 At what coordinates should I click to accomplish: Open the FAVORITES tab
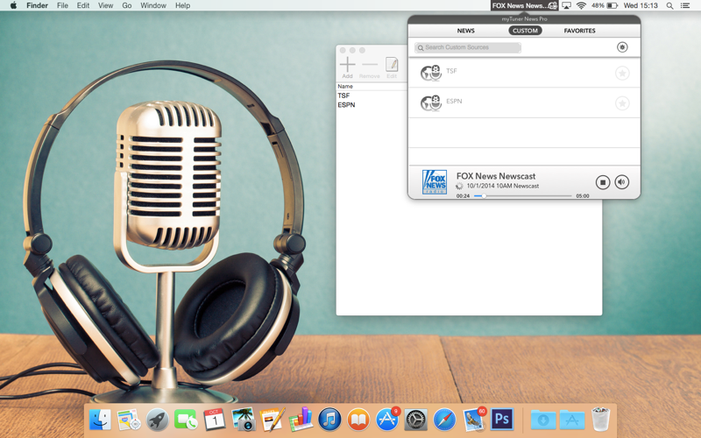(x=579, y=31)
